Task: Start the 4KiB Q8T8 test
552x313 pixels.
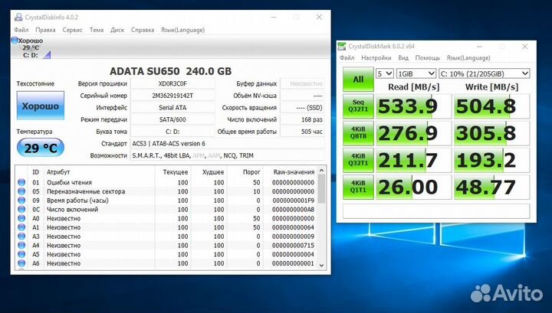Action: pos(358,133)
